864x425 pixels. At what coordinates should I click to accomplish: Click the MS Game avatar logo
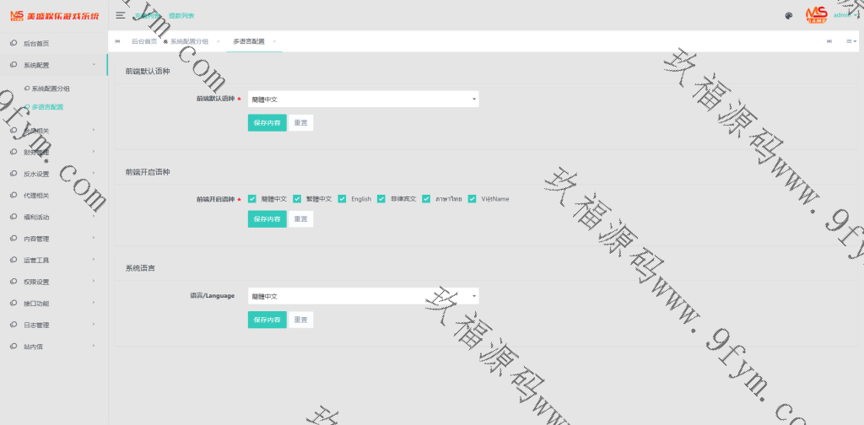pyautogui.click(x=815, y=14)
